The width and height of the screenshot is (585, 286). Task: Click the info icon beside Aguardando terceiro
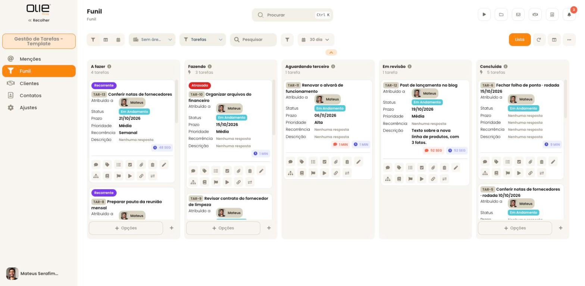(333, 66)
